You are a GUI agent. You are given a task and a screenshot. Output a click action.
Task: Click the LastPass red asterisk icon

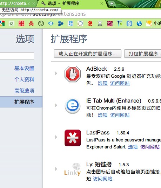point(73,138)
